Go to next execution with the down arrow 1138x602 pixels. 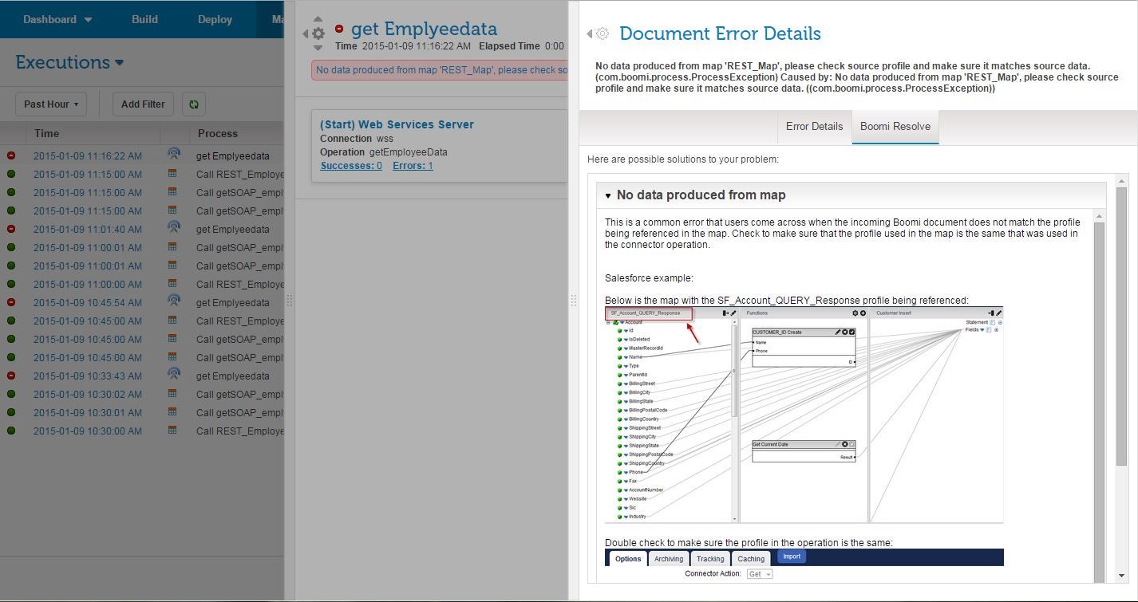click(x=318, y=48)
